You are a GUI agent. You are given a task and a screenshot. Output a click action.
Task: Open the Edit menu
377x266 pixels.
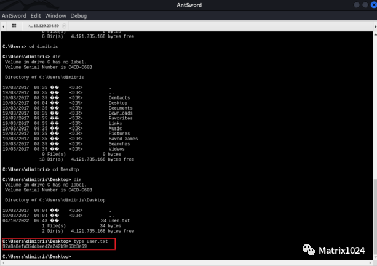[36, 16]
